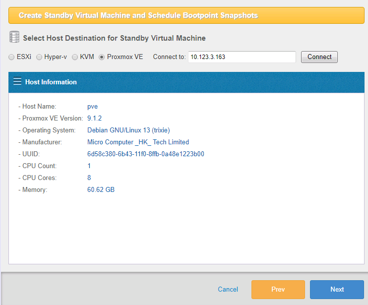Click the hamburger icon in Host Information header
The height and width of the screenshot is (305, 368).
tap(17, 82)
